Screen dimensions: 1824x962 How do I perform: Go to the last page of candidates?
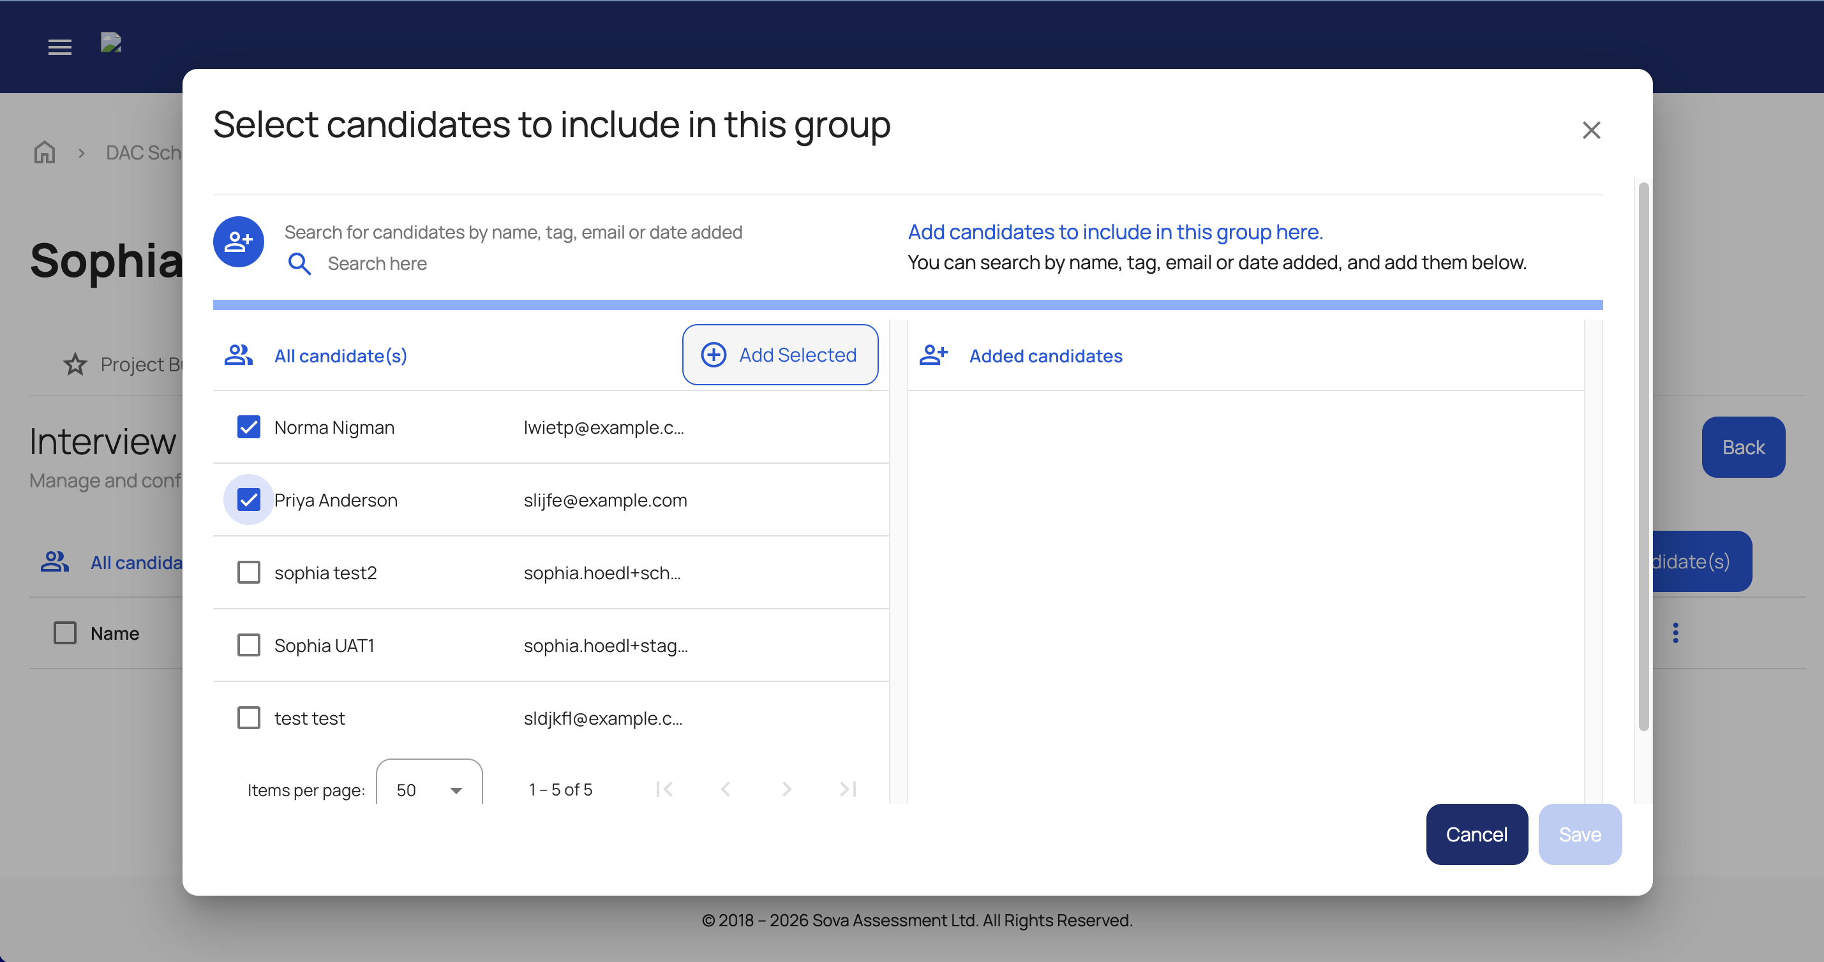coord(848,789)
